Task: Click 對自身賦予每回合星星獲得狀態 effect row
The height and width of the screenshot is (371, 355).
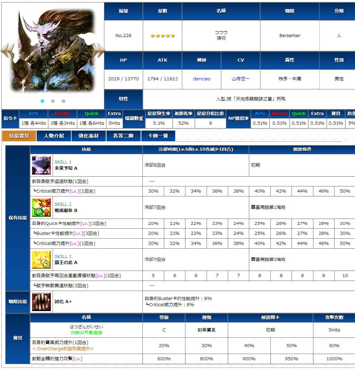Action: click(86, 276)
